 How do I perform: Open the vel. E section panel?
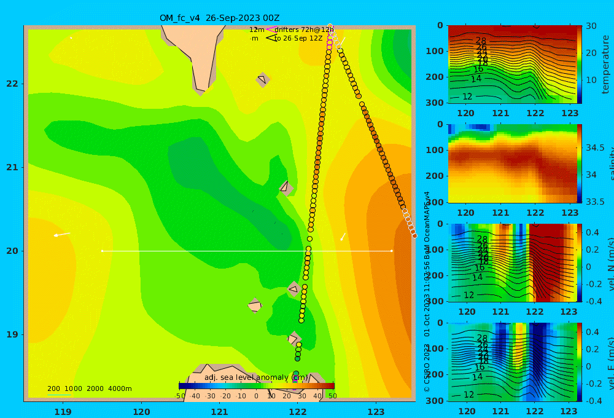pyautogui.click(x=512, y=362)
